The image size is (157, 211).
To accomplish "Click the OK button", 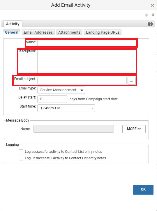I will [143, 189].
